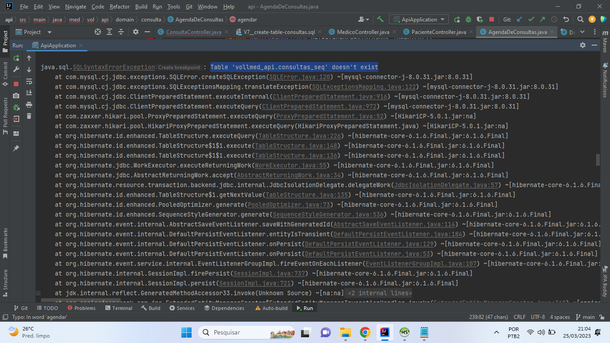This screenshot has width=610, height=343.
Task: Rerun ApiApplication in Run panel
Action: click(x=16, y=58)
